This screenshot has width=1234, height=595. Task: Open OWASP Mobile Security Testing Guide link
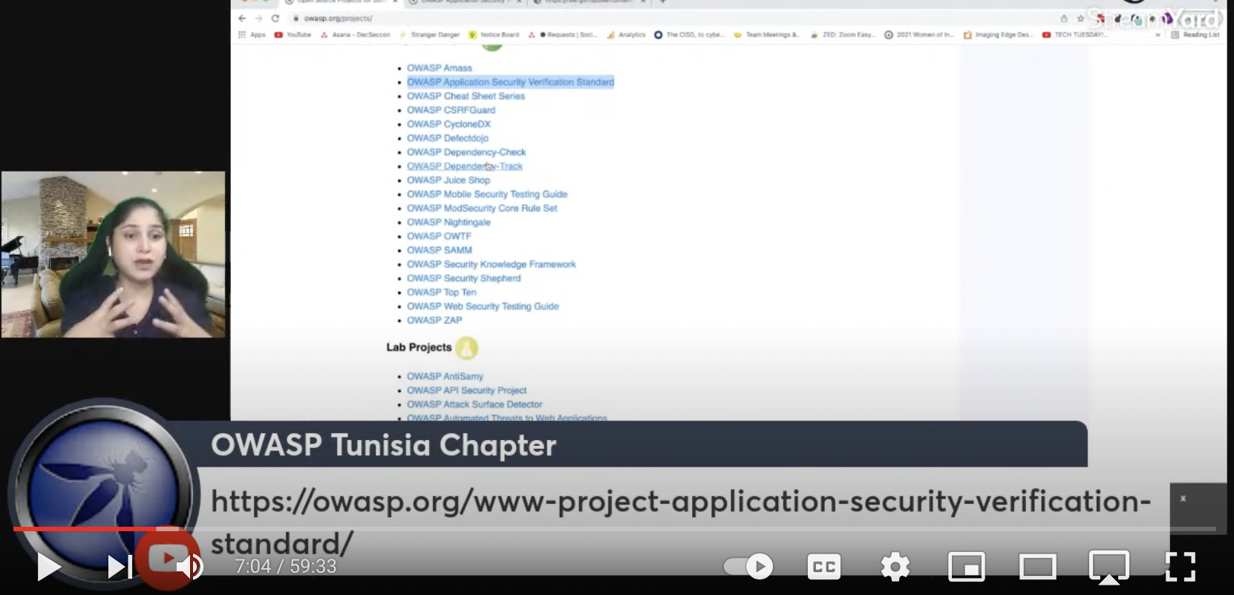coord(487,194)
